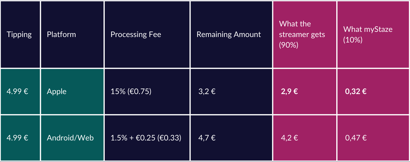Image resolution: width=410 pixels, height=162 pixels.
Task: Select the bold 2,9 € streamer amount
Action: pos(289,92)
